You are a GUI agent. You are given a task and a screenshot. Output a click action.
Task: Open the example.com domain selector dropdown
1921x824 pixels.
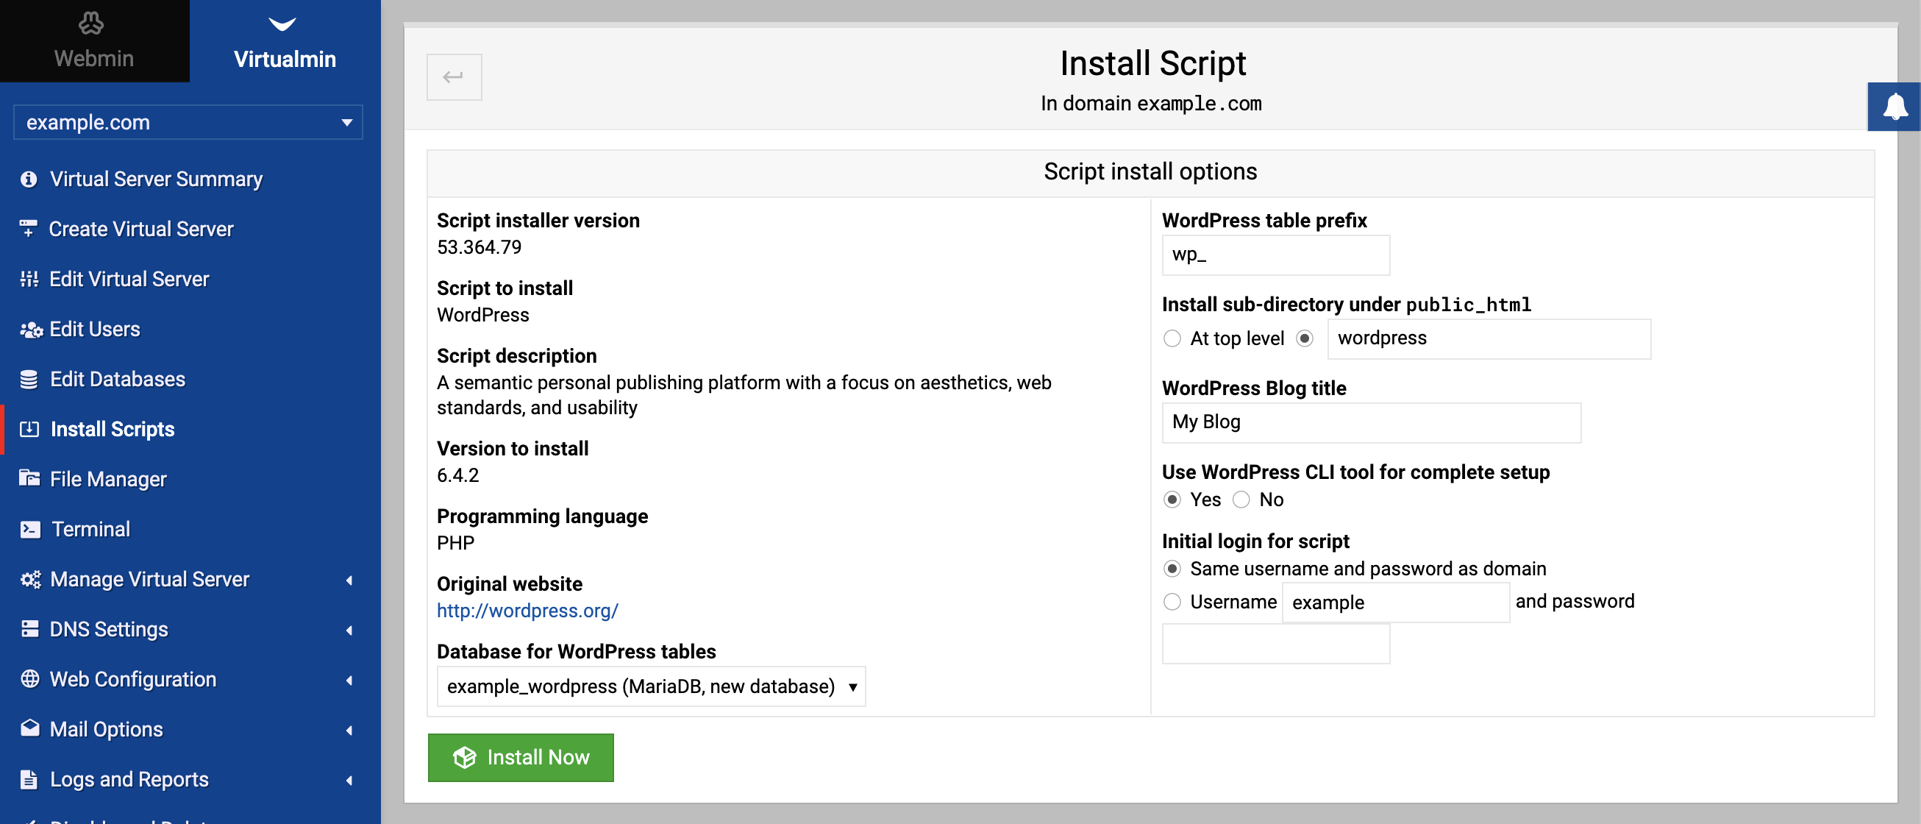tap(188, 122)
